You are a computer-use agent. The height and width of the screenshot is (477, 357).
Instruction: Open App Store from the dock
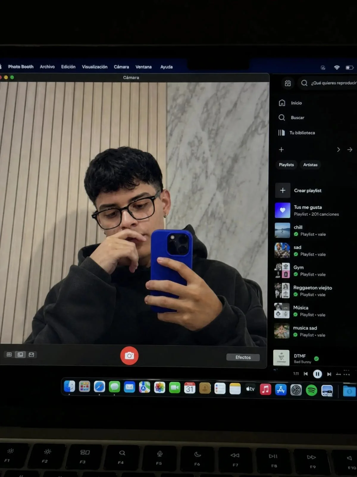281,389
